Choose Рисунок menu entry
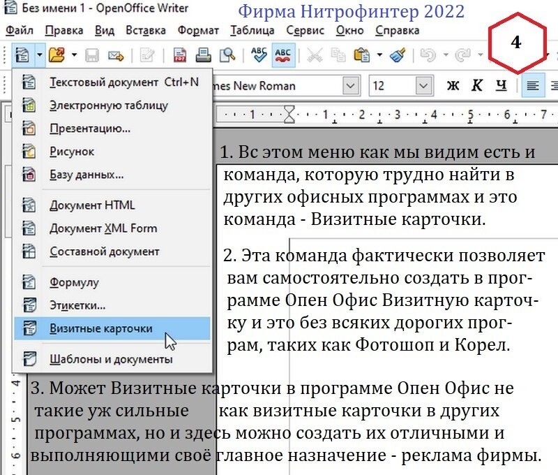The height and width of the screenshot is (475, 558). tap(112, 152)
